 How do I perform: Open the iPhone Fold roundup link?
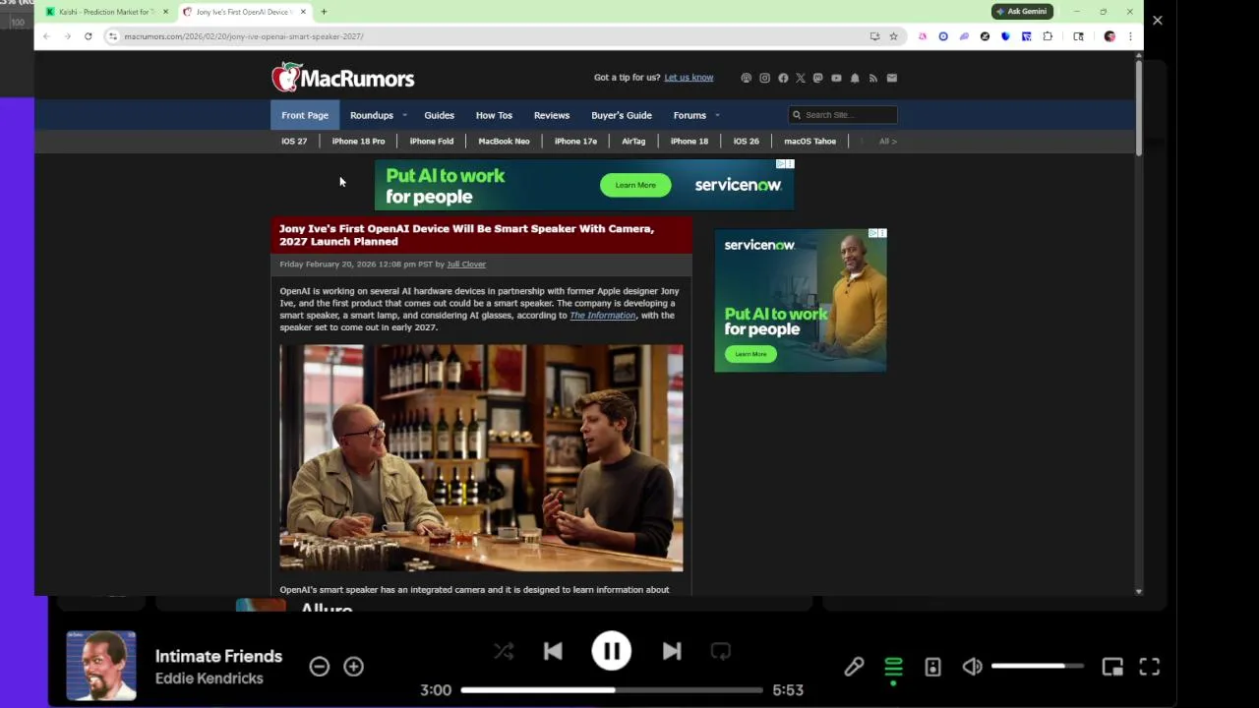point(432,142)
